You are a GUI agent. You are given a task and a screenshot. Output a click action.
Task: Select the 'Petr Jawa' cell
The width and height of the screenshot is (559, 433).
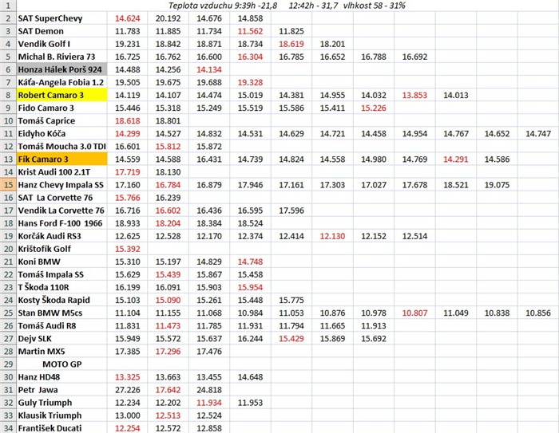61,390
